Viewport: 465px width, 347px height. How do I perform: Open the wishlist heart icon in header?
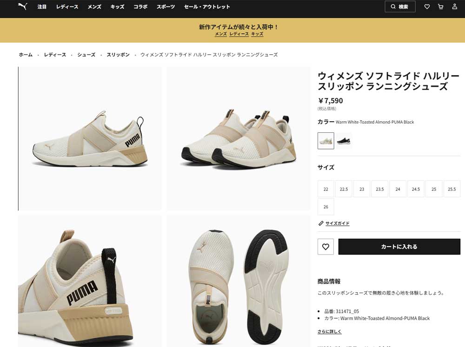click(427, 7)
